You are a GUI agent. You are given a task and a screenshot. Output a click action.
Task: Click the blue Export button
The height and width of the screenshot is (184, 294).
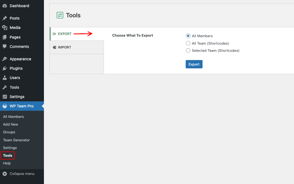tap(194, 64)
